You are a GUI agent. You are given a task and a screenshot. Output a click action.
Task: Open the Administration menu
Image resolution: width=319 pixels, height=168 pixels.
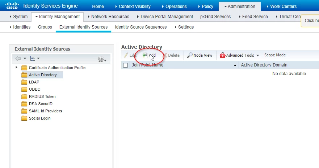tap(240, 7)
